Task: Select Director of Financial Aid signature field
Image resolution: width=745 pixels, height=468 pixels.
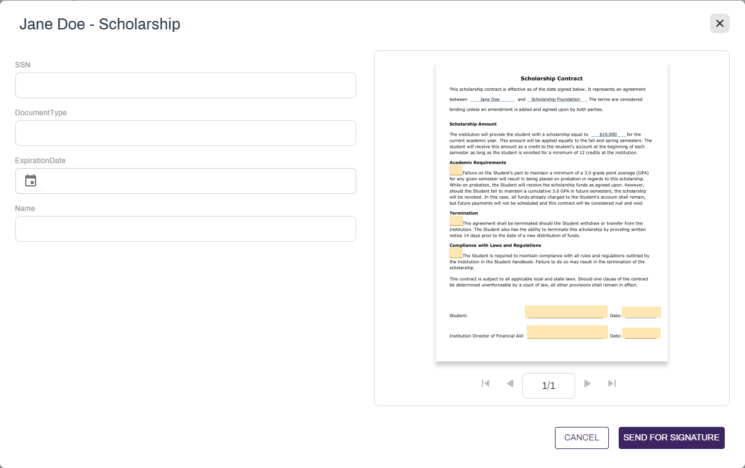Action: tap(567, 332)
